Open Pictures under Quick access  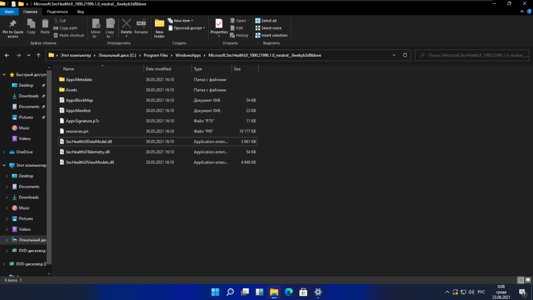(x=25, y=117)
